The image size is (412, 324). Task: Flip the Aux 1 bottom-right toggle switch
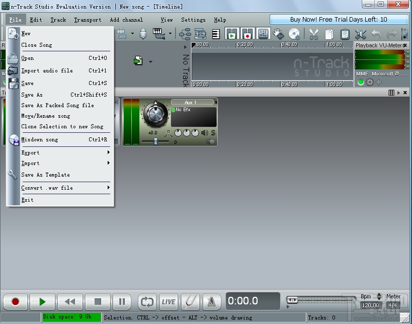(x=211, y=142)
